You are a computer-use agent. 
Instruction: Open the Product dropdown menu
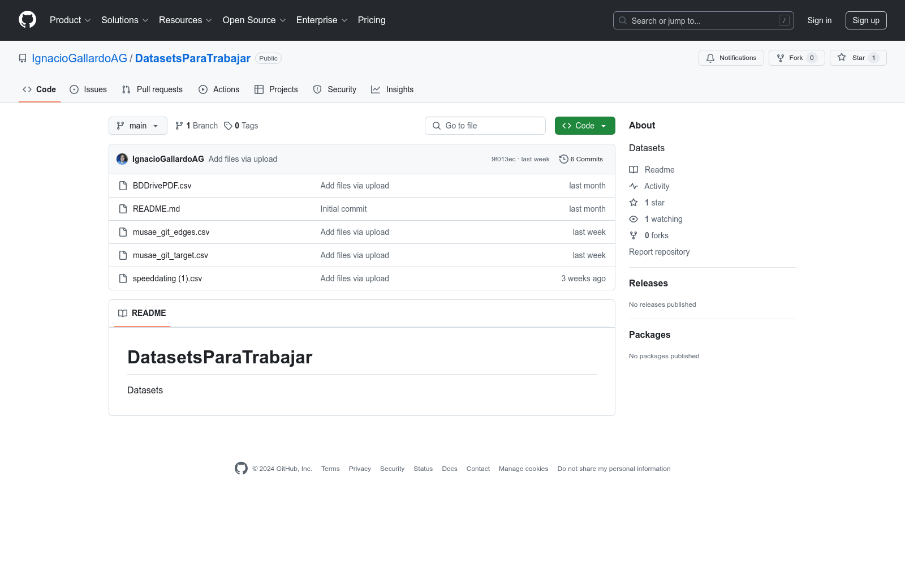pyautogui.click(x=70, y=20)
